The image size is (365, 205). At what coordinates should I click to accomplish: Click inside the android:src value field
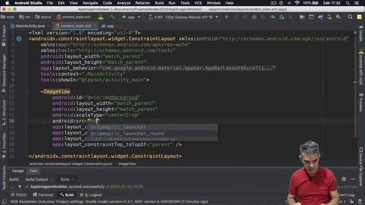[94, 121]
